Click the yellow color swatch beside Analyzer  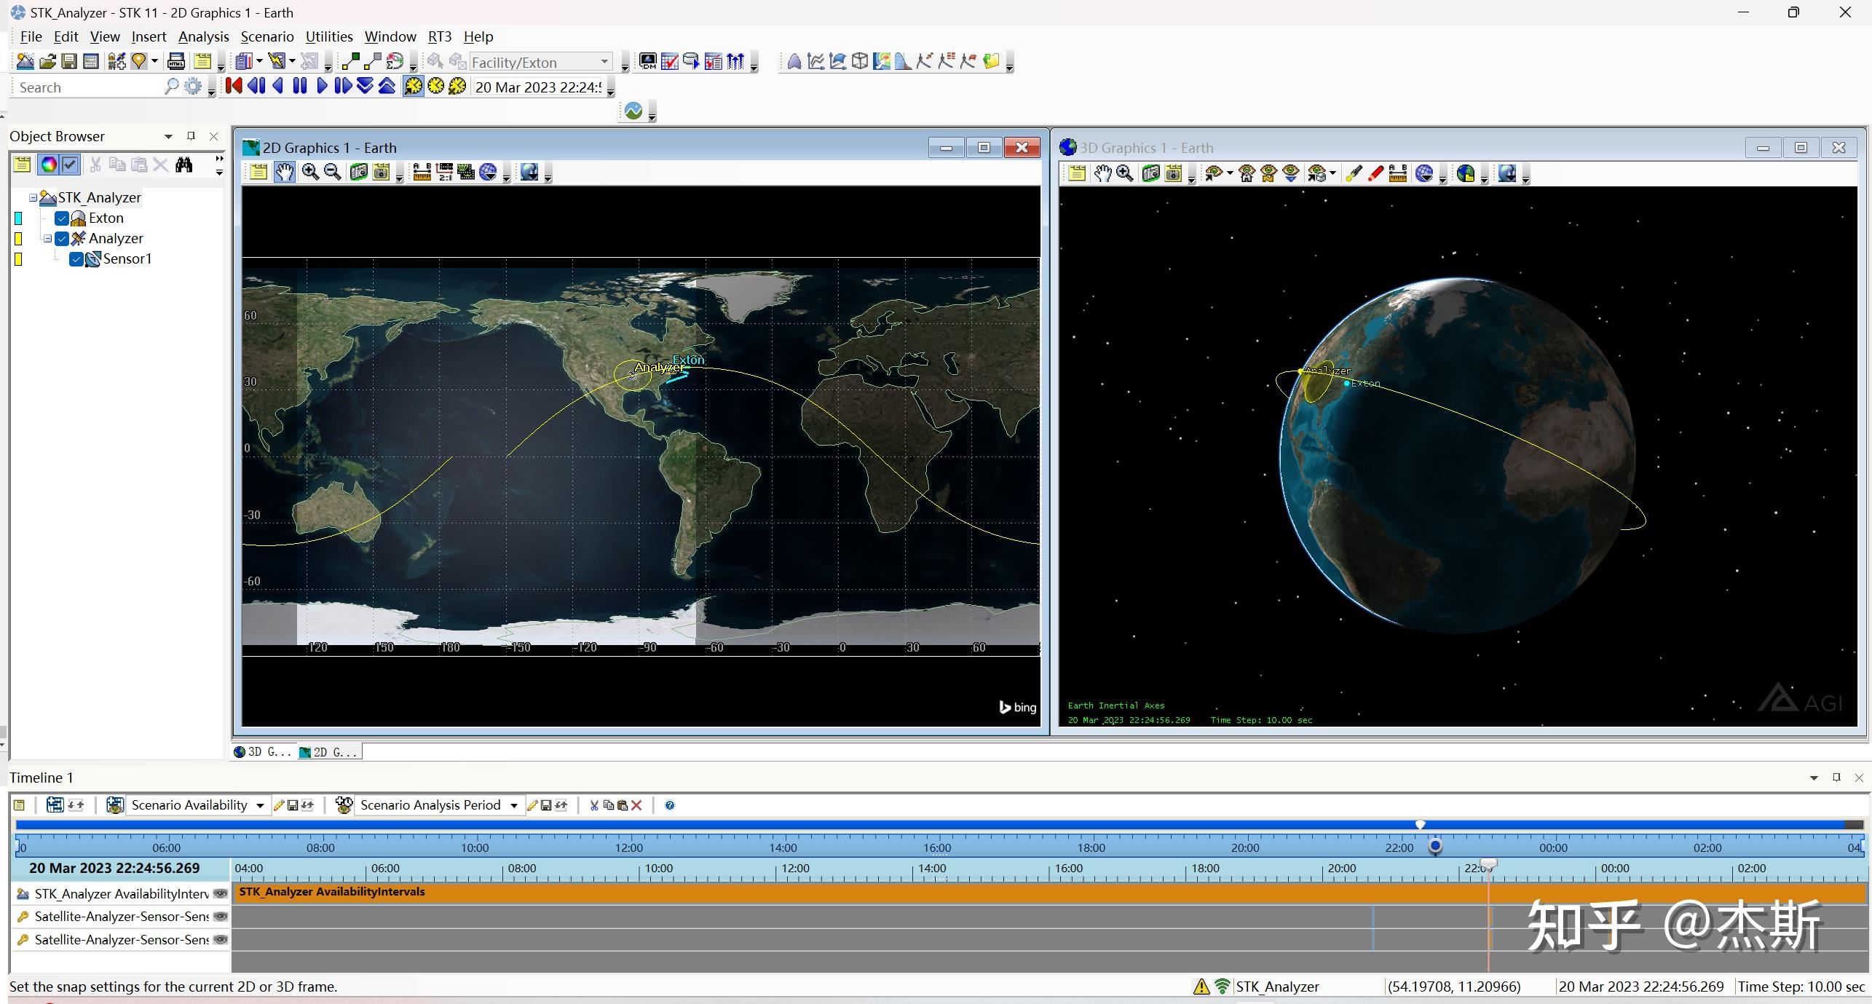(x=19, y=238)
